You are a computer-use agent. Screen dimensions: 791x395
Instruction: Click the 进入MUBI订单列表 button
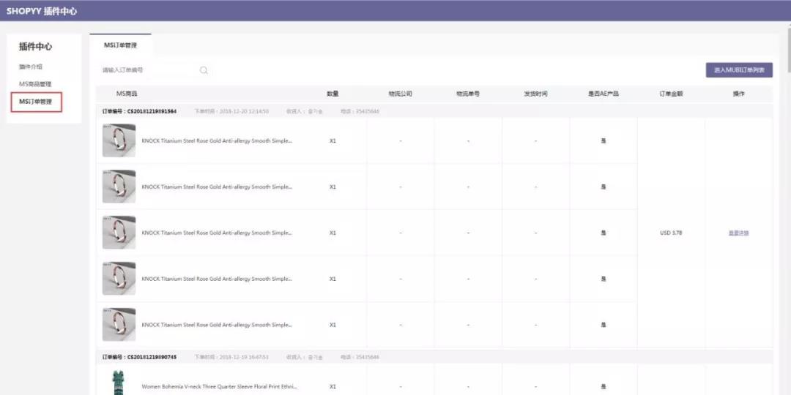click(x=739, y=70)
